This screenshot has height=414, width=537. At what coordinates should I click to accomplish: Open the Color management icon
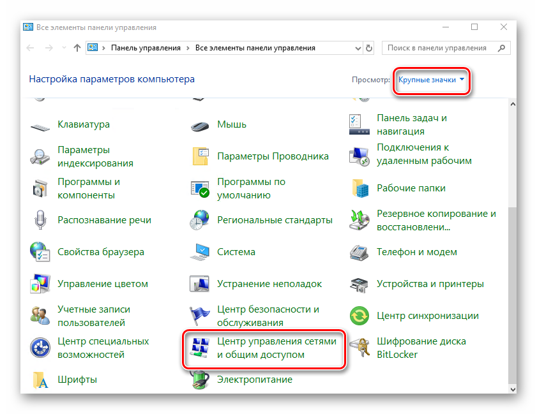40,284
